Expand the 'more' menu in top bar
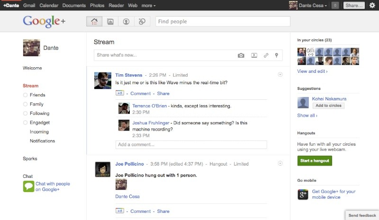 tap(148, 5)
